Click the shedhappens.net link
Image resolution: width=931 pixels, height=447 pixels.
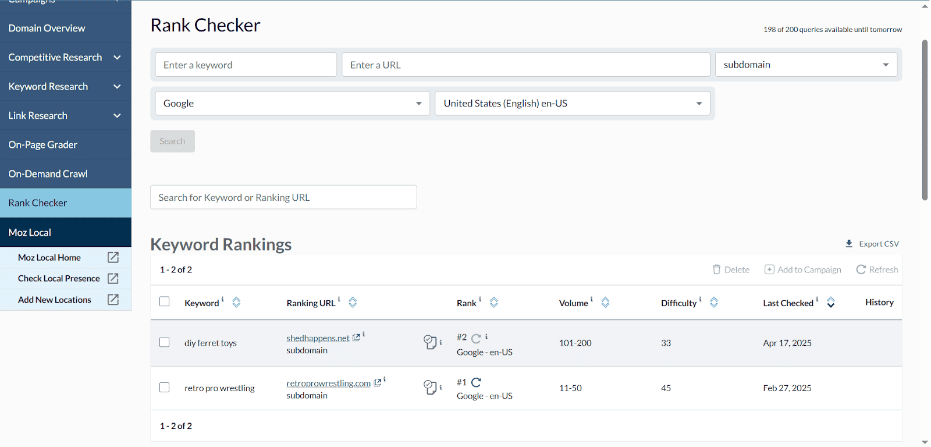click(x=318, y=338)
